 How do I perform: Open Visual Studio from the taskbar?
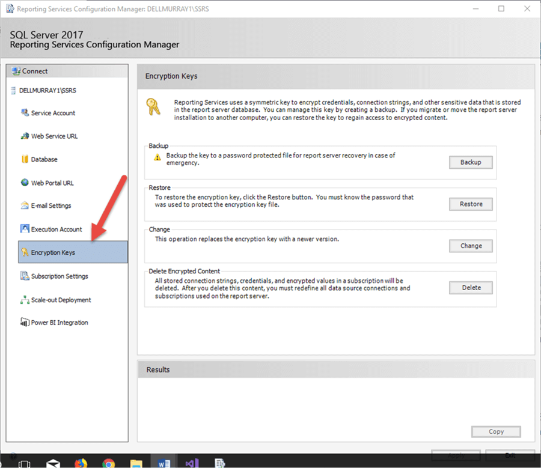pos(192,463)
